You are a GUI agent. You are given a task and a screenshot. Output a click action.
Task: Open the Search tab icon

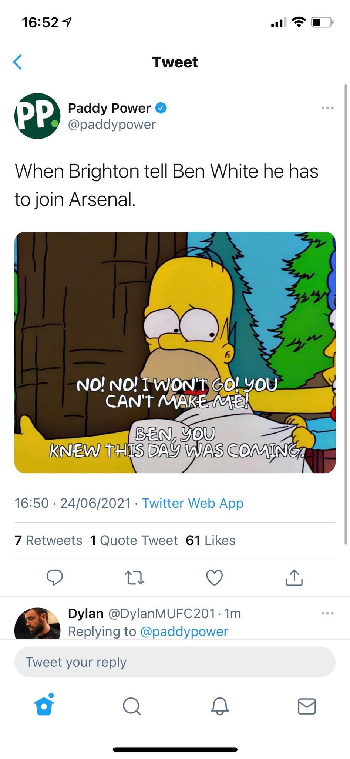coord(132,706)
